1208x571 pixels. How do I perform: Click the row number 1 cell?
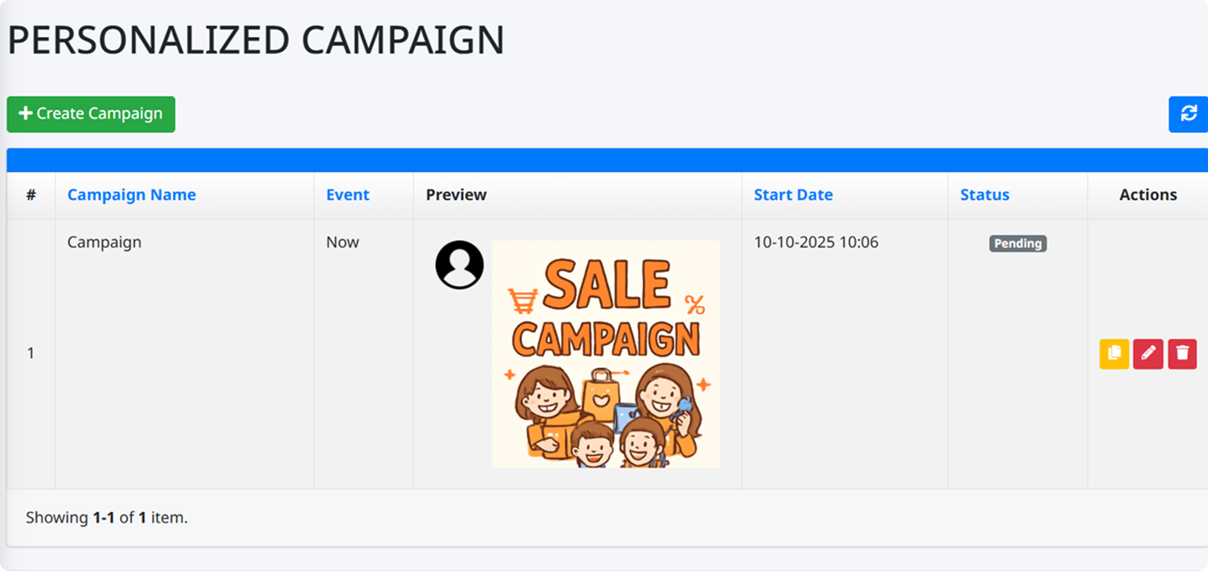coord(31,353)
